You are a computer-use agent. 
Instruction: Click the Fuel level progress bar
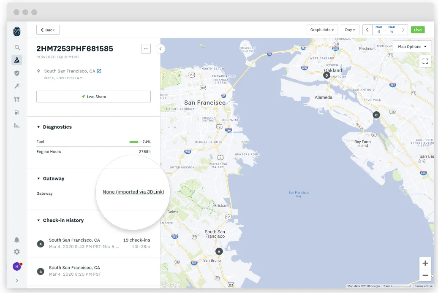point(135,141)
